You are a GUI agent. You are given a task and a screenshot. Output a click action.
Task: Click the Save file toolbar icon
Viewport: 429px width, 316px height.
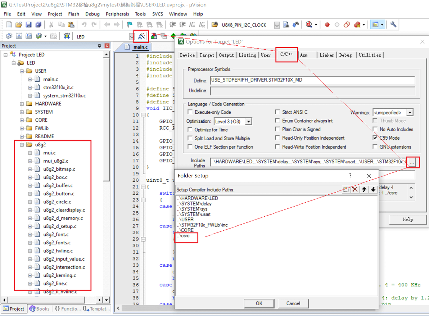click(x=28, y=24)
